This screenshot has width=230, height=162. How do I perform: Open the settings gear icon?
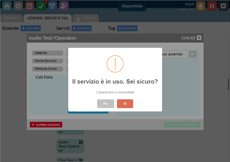[18, 6]
